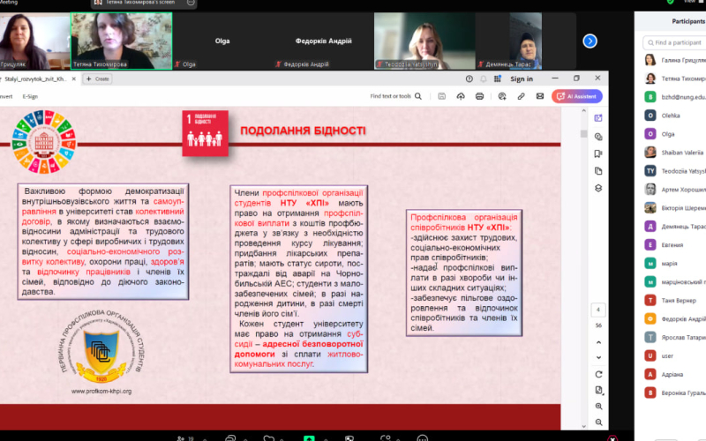Zoom in on the PDF page
Image resolution: width=706 pixels, height=441 pixels.
[598, 407]
